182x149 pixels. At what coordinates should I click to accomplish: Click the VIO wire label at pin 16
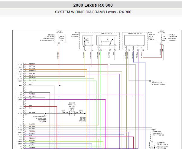point(30,98)
